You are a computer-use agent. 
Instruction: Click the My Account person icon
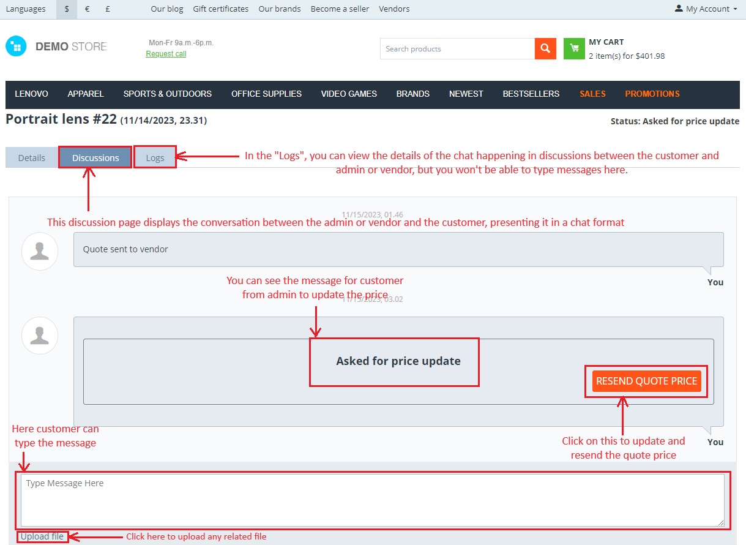[679, 9]
